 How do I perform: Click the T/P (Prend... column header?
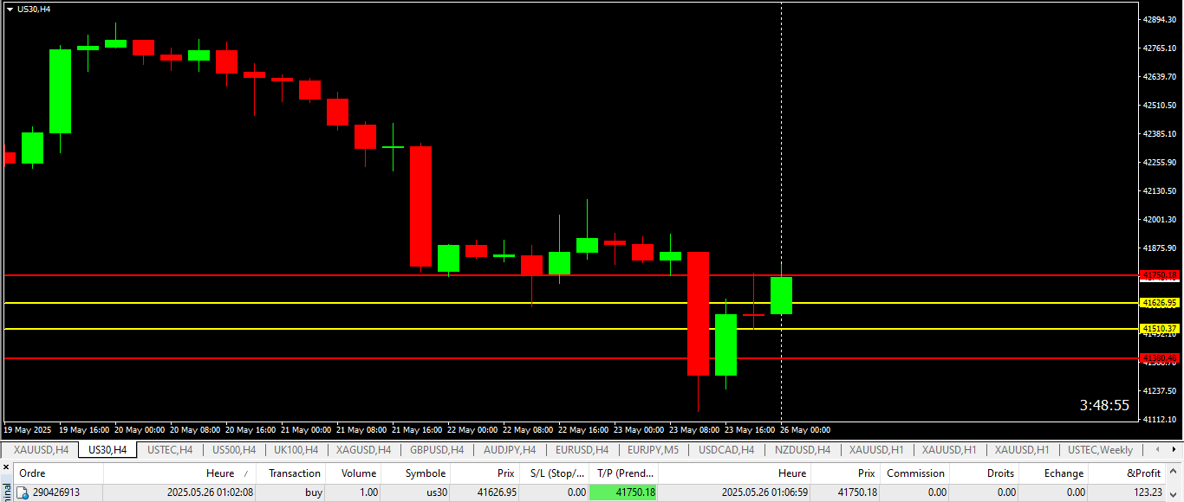(623, 473)
